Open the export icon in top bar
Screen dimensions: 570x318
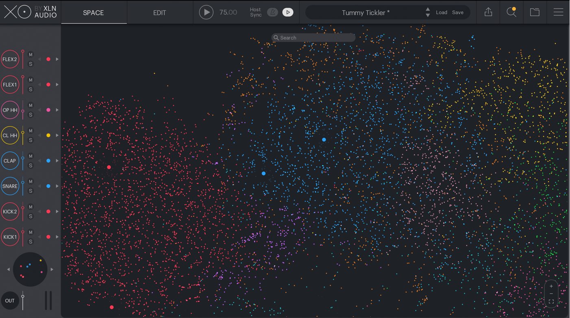tap(488, 12)
